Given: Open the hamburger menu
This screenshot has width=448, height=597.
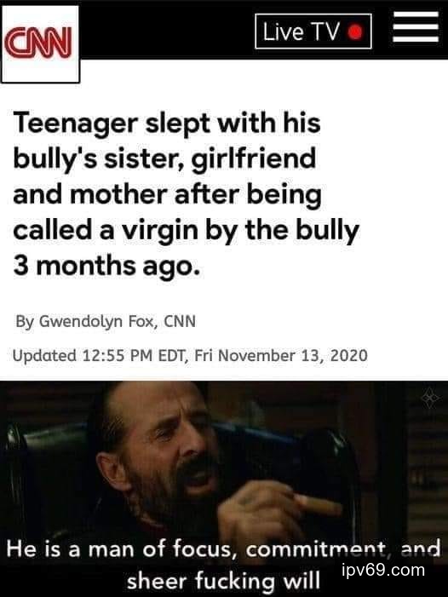Looking at the screenshot, I should [416, 26].
